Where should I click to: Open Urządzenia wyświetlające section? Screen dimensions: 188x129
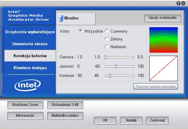[30, 32]
